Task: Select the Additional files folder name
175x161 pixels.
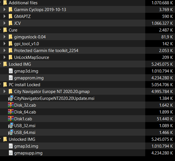Action: [x=23, y=3]
